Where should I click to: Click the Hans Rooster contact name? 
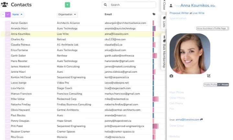point(19,61)
